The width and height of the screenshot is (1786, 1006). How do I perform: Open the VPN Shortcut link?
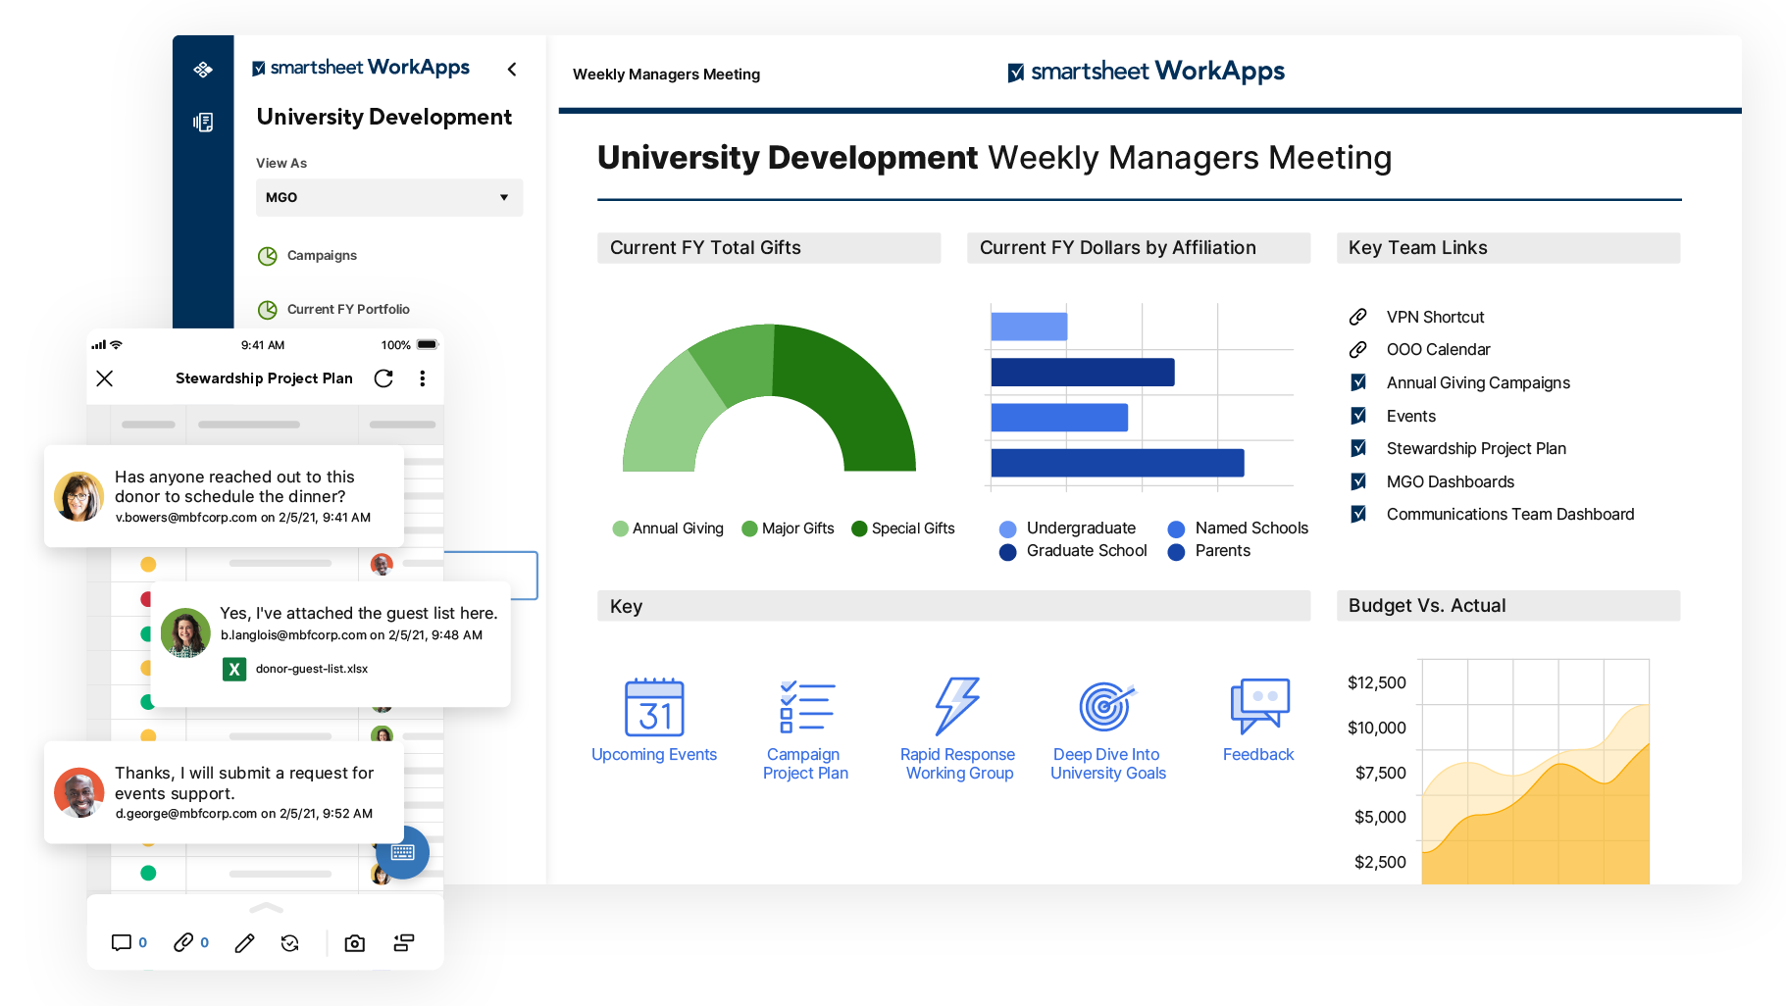pyautogui.click(x=1436, y=317)
